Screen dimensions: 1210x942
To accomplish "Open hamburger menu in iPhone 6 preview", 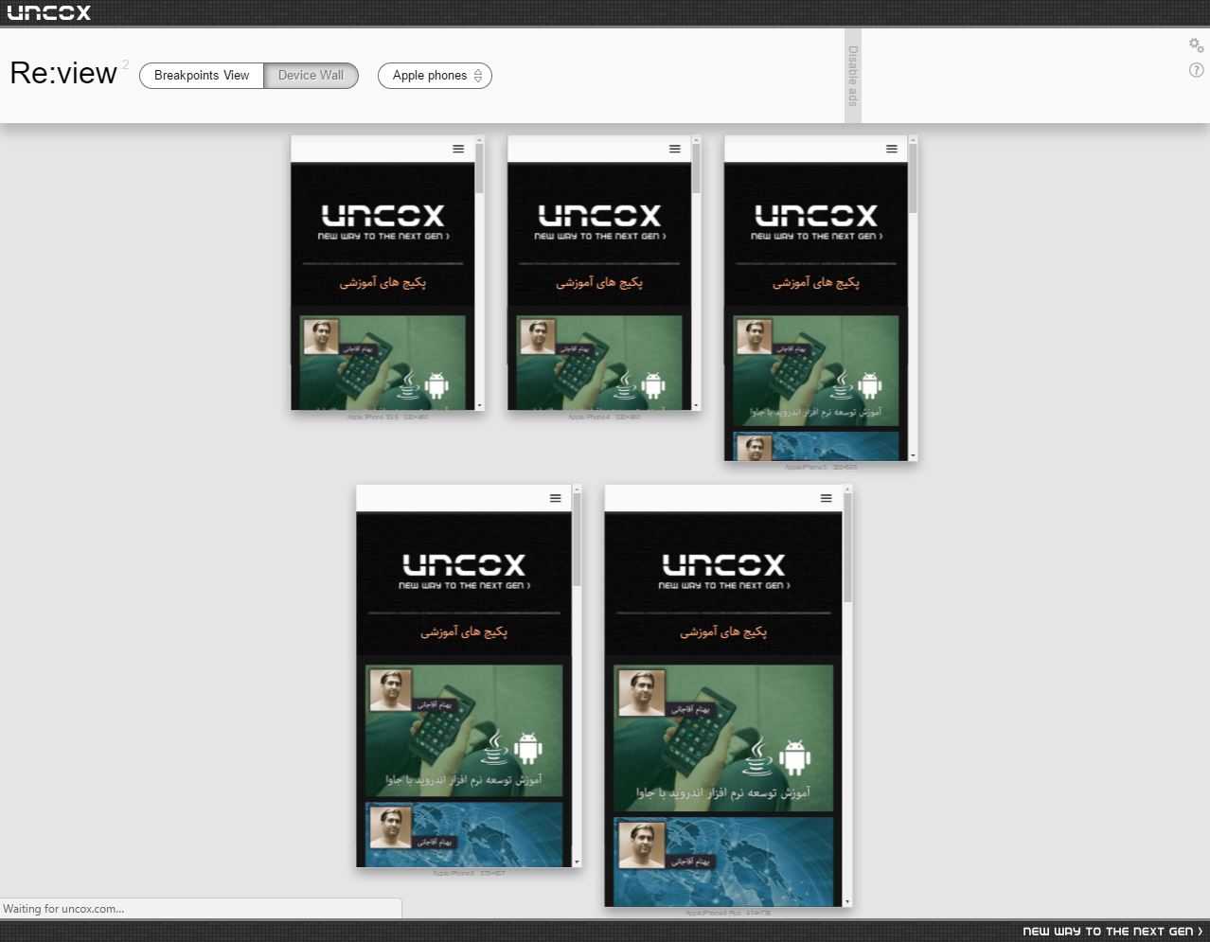I will tap(556, 498).
